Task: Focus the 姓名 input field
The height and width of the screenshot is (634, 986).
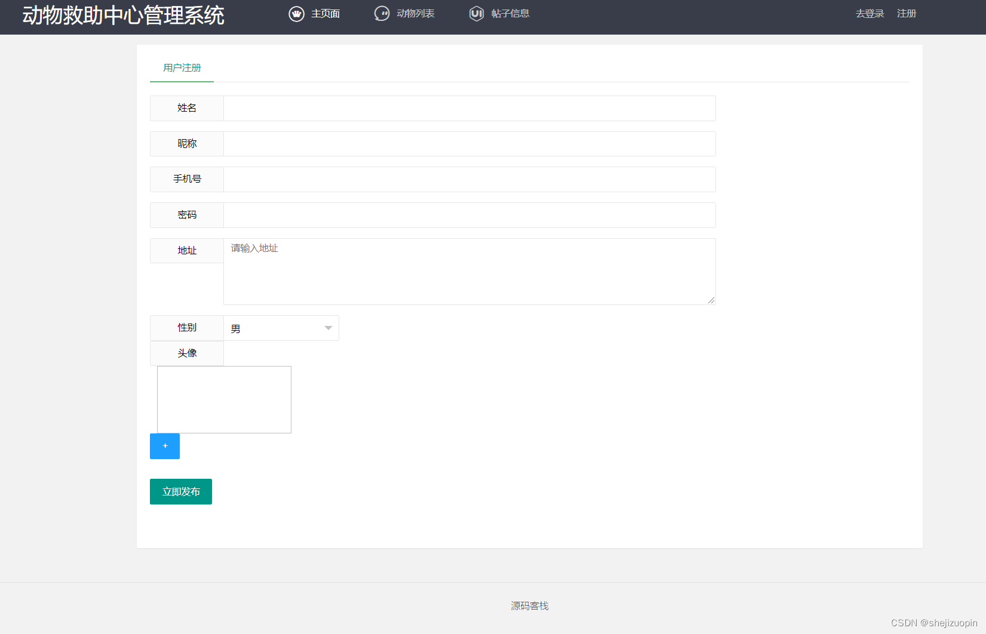Action: coord(469,108)
